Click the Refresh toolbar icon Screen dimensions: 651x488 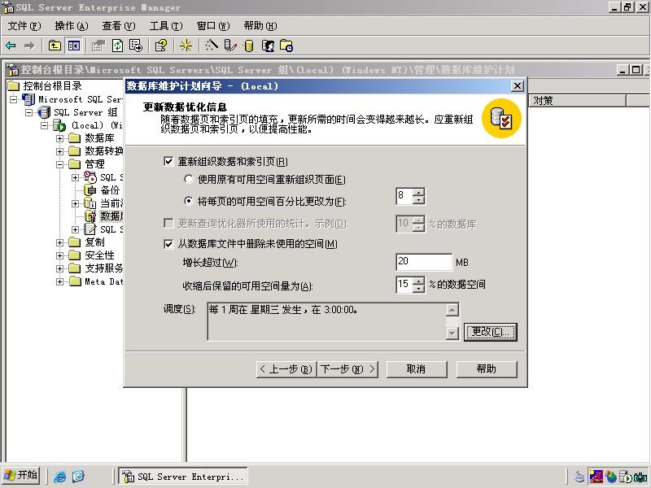(117, 46)
